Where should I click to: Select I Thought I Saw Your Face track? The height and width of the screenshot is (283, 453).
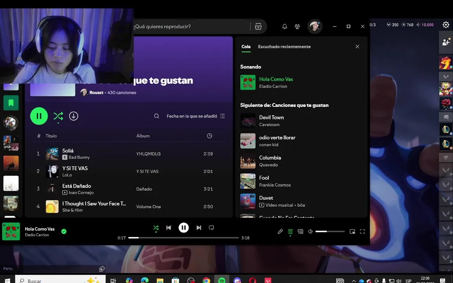coord(129,206)
